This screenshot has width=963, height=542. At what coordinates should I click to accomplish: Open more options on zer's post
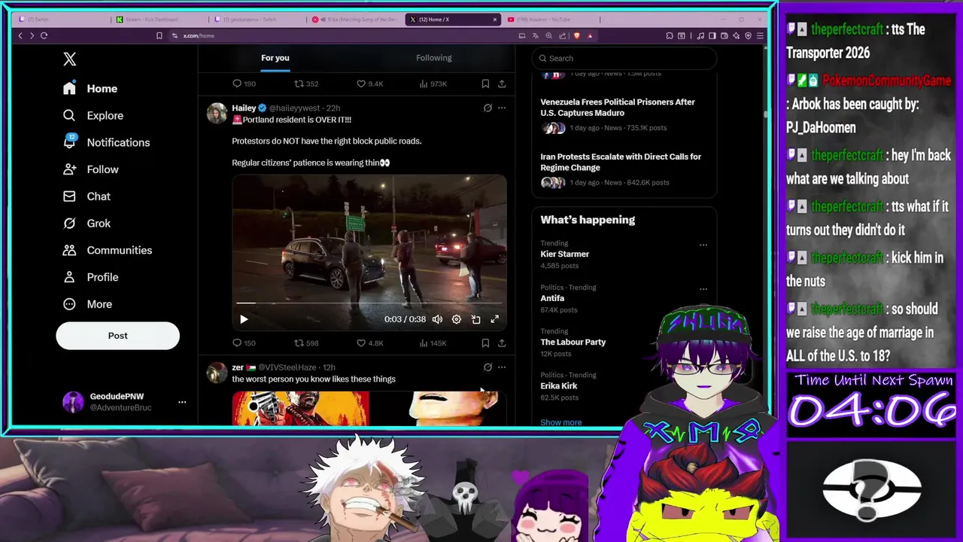[x=502, y=367]
